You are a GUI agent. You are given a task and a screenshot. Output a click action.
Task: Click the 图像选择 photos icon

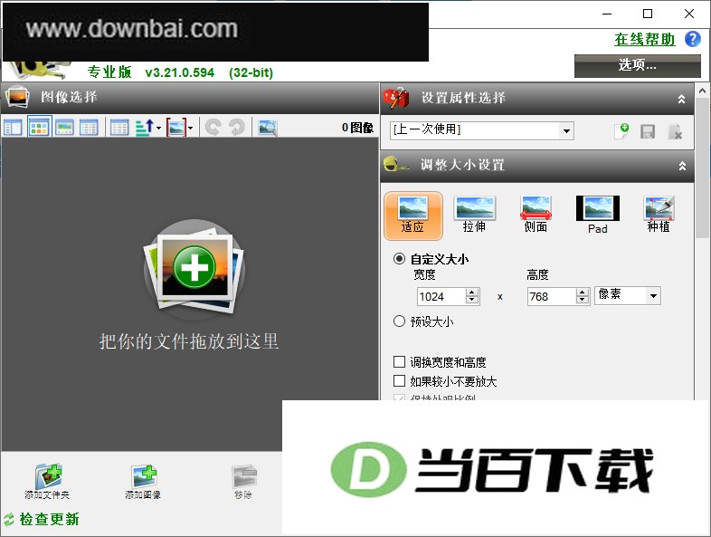tap(17, 97)
